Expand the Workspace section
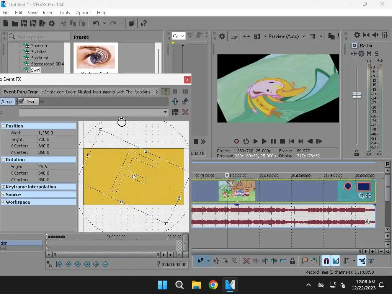Screen dimensions: 392x294 (x=3, y=202)
